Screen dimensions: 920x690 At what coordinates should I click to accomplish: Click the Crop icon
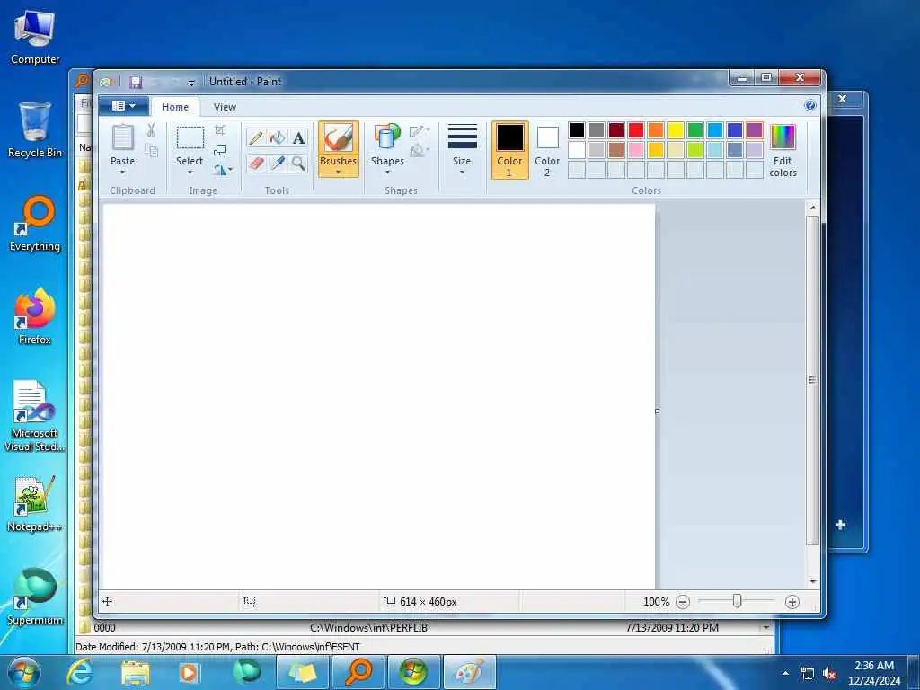point(220,130)
